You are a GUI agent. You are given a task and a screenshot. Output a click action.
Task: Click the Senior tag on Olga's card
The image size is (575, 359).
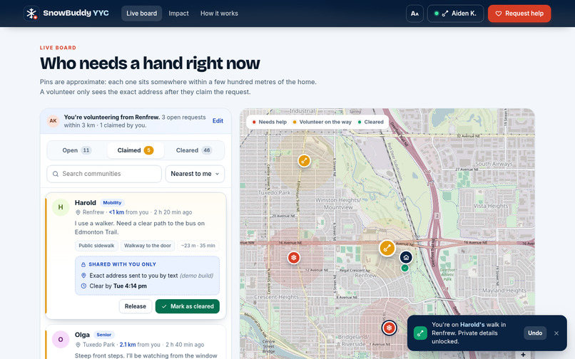coord(104,335)
